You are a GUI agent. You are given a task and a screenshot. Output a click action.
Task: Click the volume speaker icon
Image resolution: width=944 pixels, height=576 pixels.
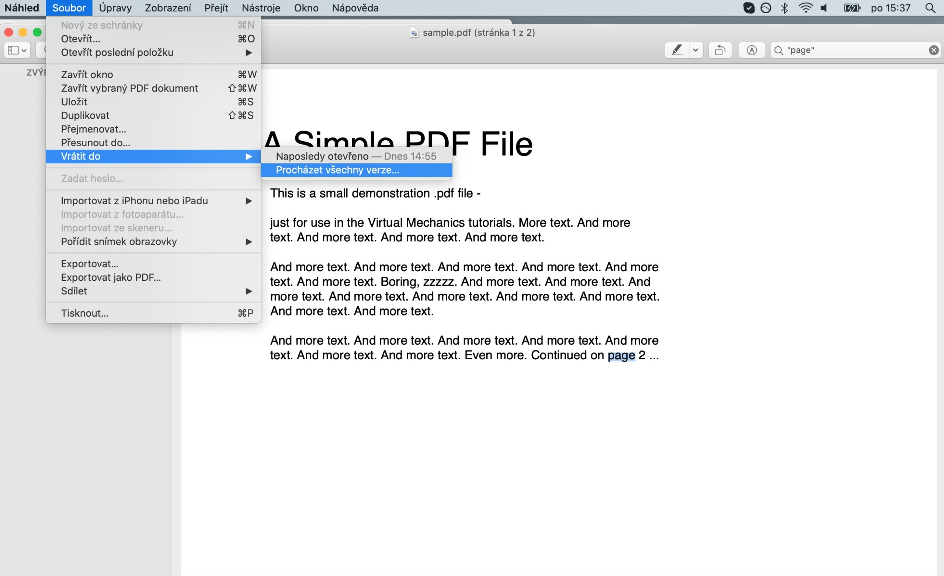(x=824, y=8)
